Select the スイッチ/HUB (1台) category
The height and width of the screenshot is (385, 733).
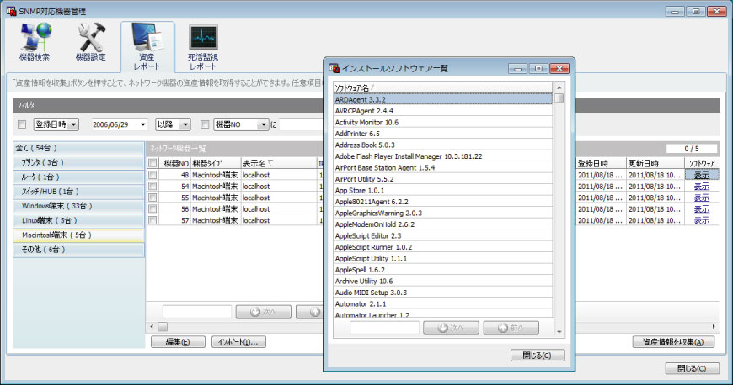coord(78,192)
